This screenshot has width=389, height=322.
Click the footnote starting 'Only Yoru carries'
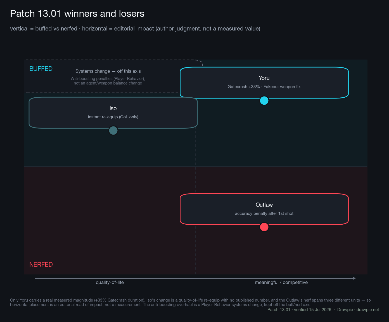(x=190, y=302)
